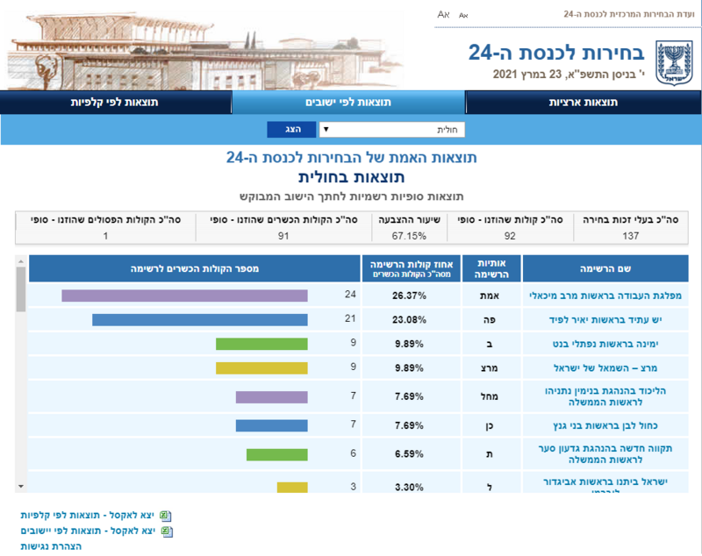Click the מספר הקולות הכשרים לרשימה column header

click(194, 268)
